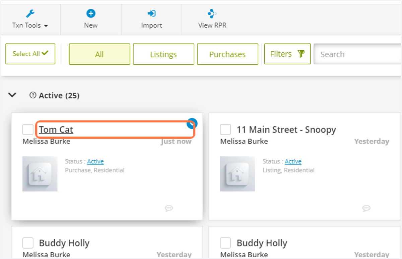Click the New transaction plus icon

(91, 13)
